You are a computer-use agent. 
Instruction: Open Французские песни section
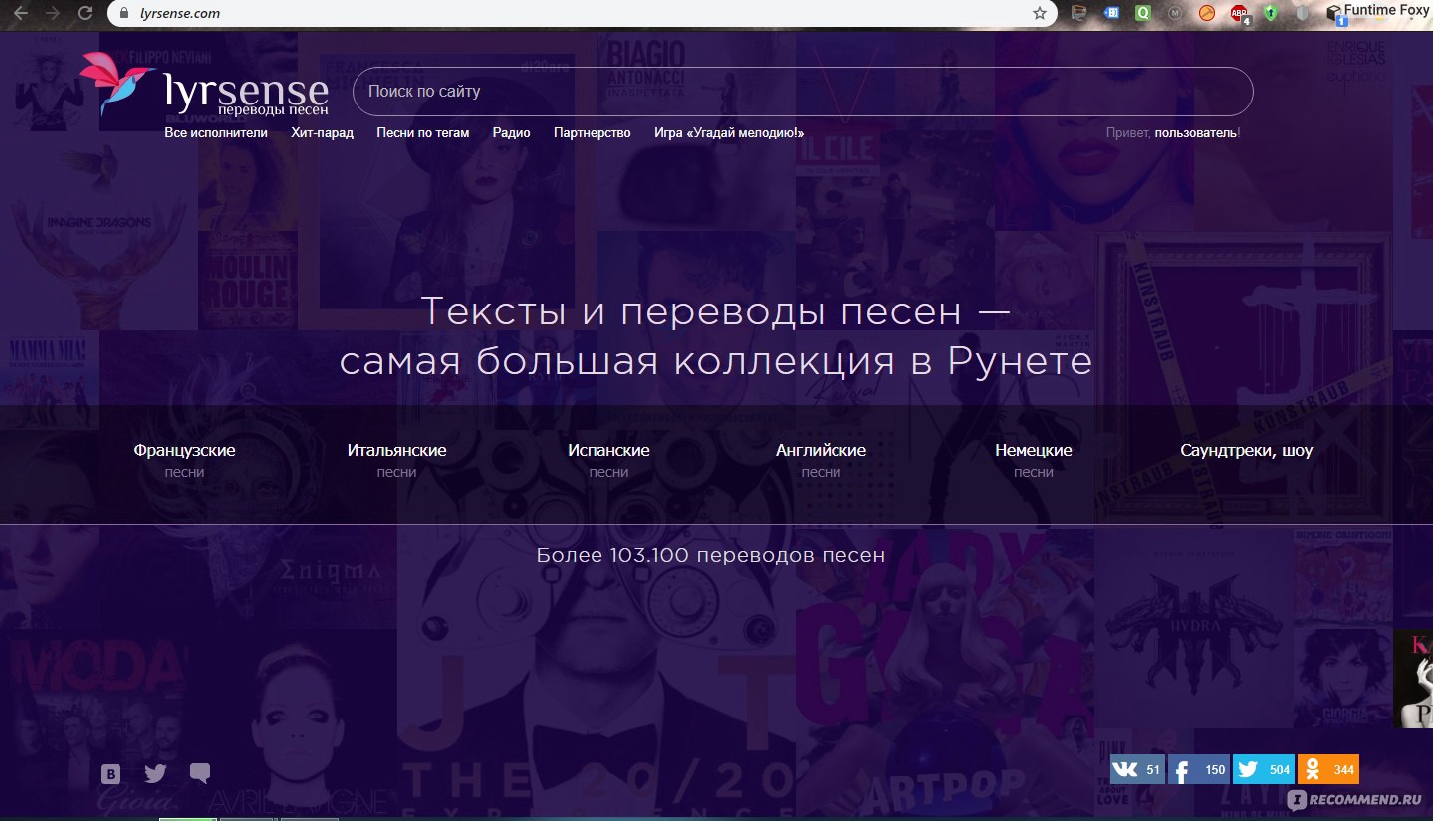(x=184, y=460)
